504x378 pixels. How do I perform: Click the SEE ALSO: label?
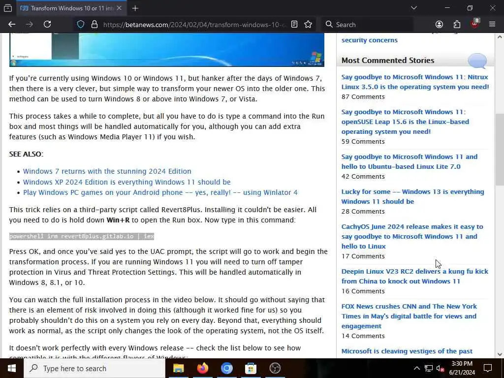coord(26,154)
